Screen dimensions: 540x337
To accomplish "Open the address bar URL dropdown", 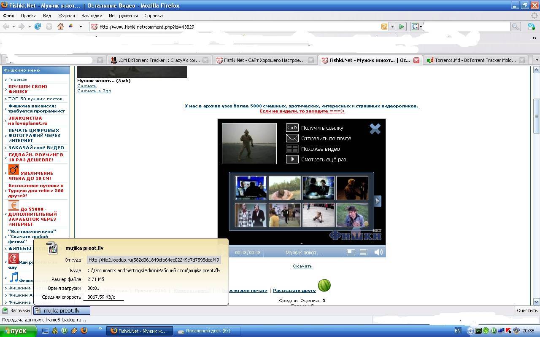I will (392, 27).
